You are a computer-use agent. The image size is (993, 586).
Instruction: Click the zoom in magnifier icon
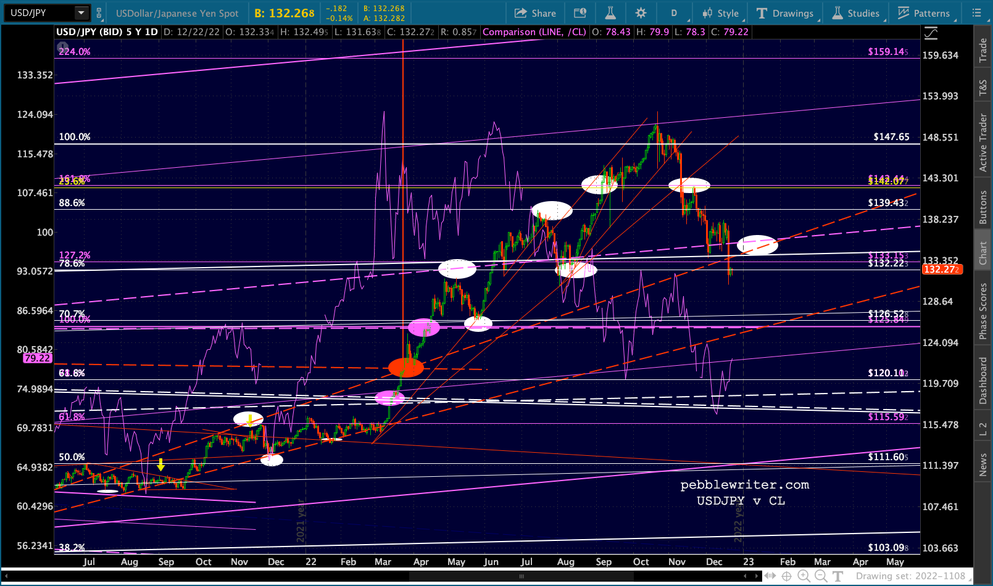click(804, 576)
